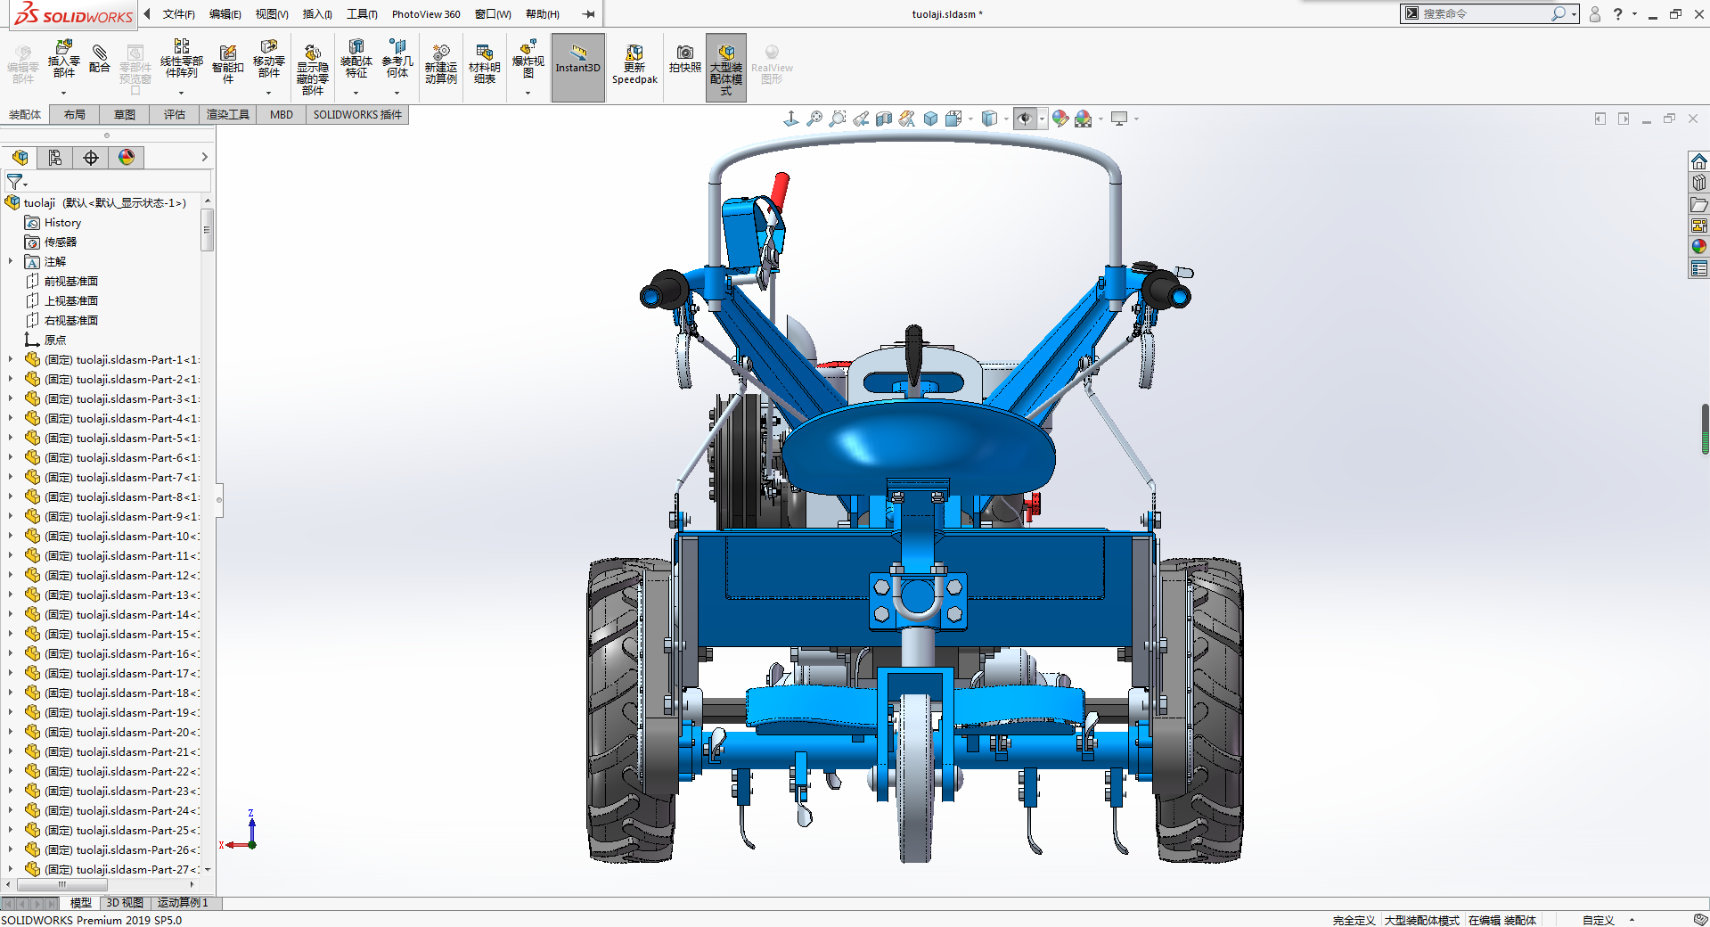
Task: Open the Design Library panel icon
Action: coord(1698,183)
